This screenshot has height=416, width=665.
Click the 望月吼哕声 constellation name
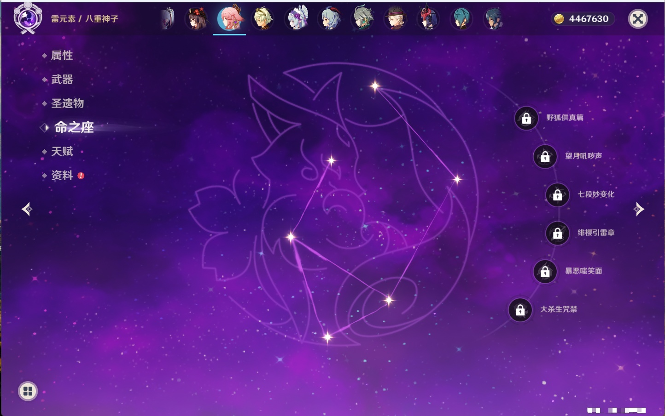[583, 156]
